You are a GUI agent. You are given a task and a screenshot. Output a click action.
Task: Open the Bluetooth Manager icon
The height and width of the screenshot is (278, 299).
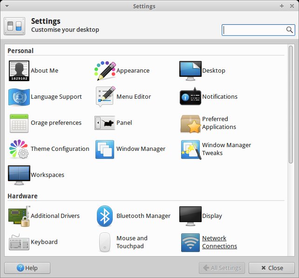point(105,216)
